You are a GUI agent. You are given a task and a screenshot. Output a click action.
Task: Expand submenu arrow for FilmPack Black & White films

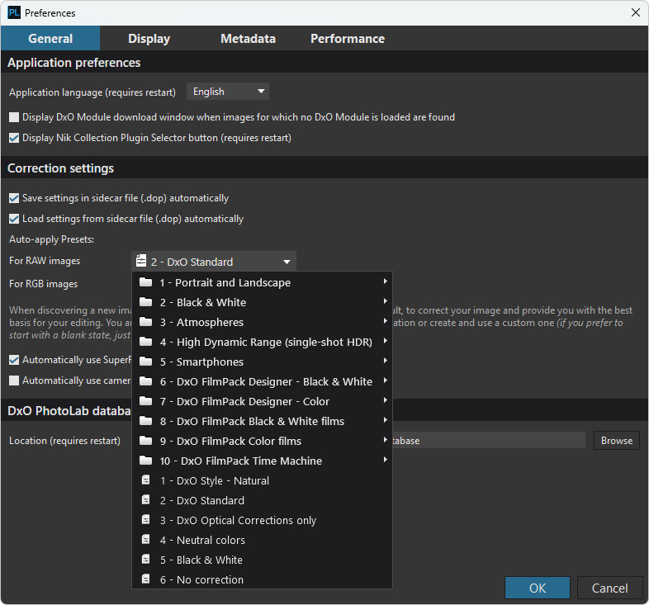(385, 420)
